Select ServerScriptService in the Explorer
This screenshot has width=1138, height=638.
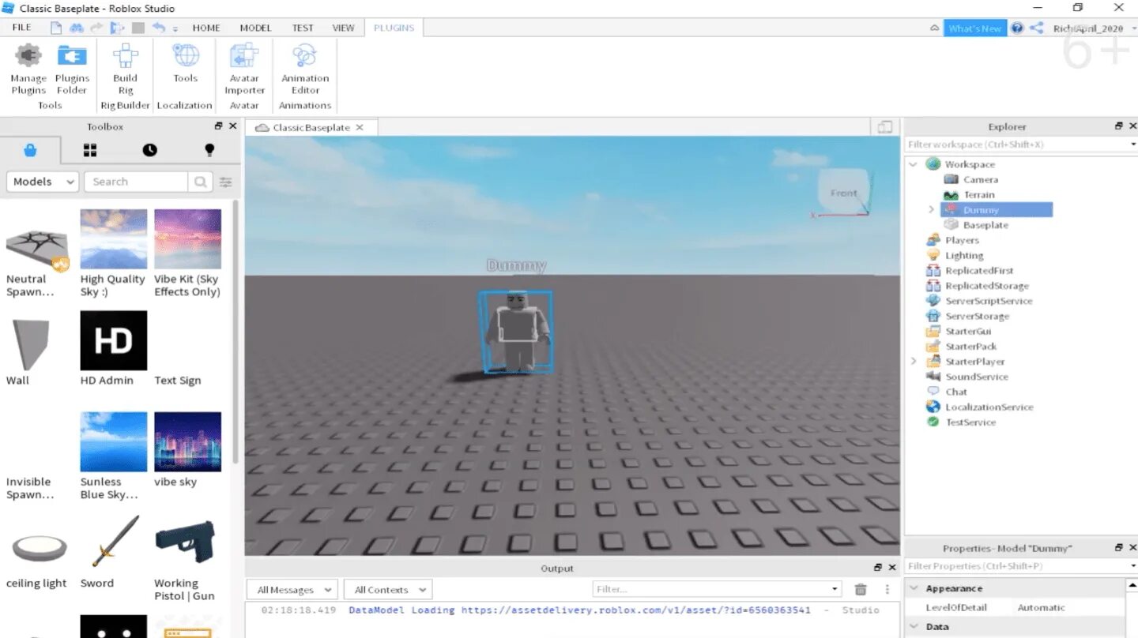(989, 301)
